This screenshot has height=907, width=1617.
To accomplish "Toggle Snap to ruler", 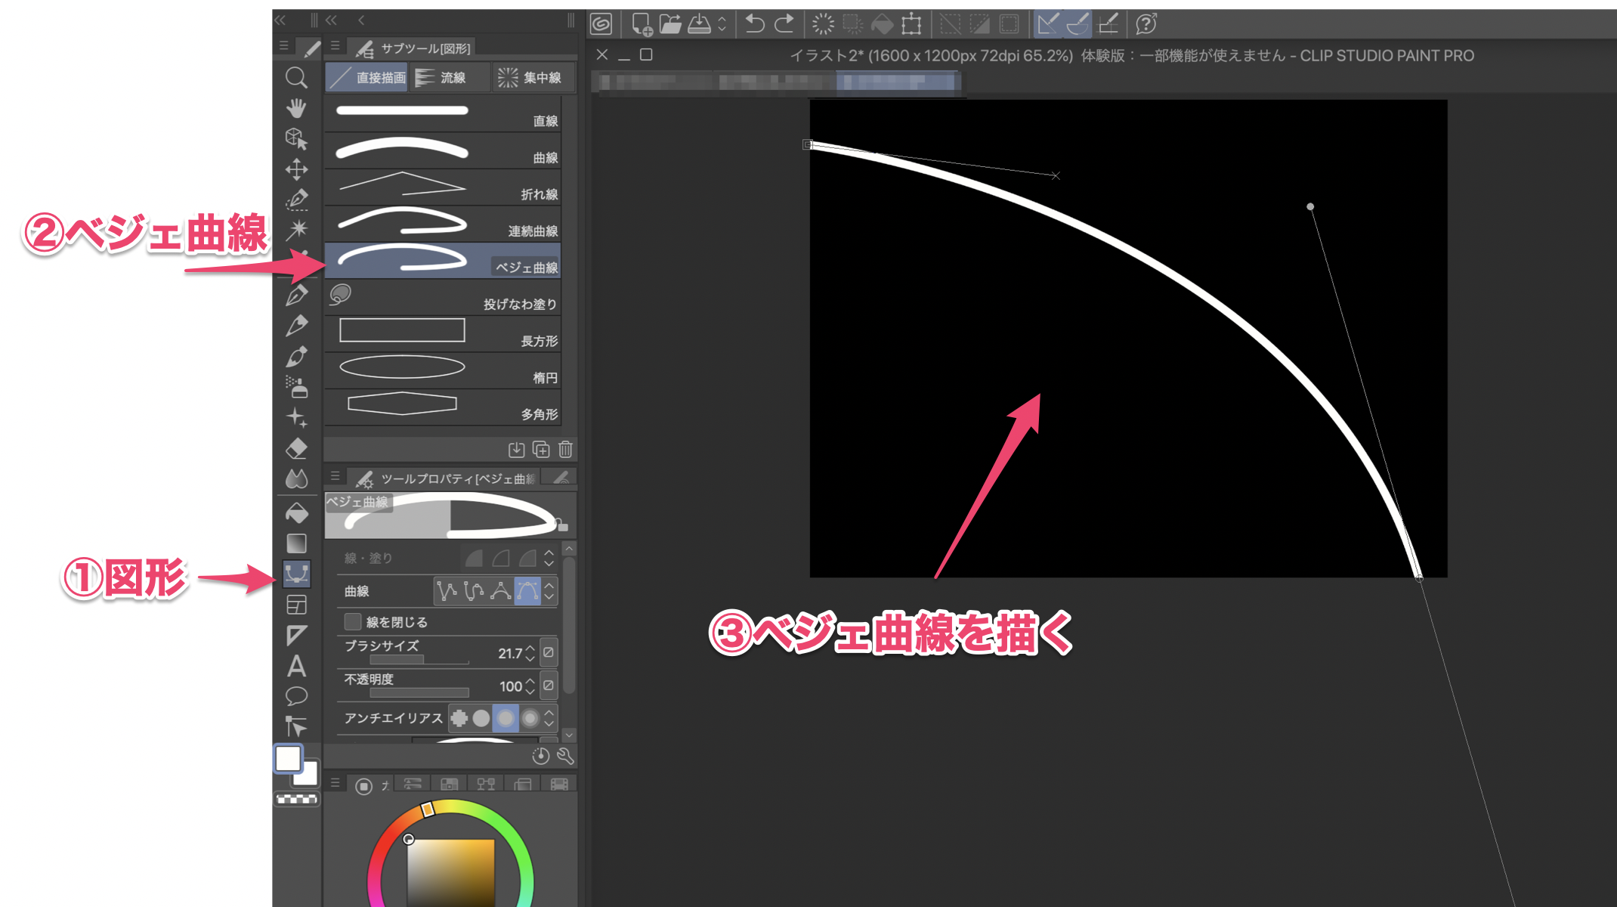I will (1048, 24).
